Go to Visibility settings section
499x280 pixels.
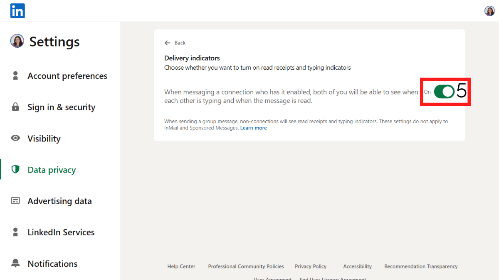(x=44, y=139)
